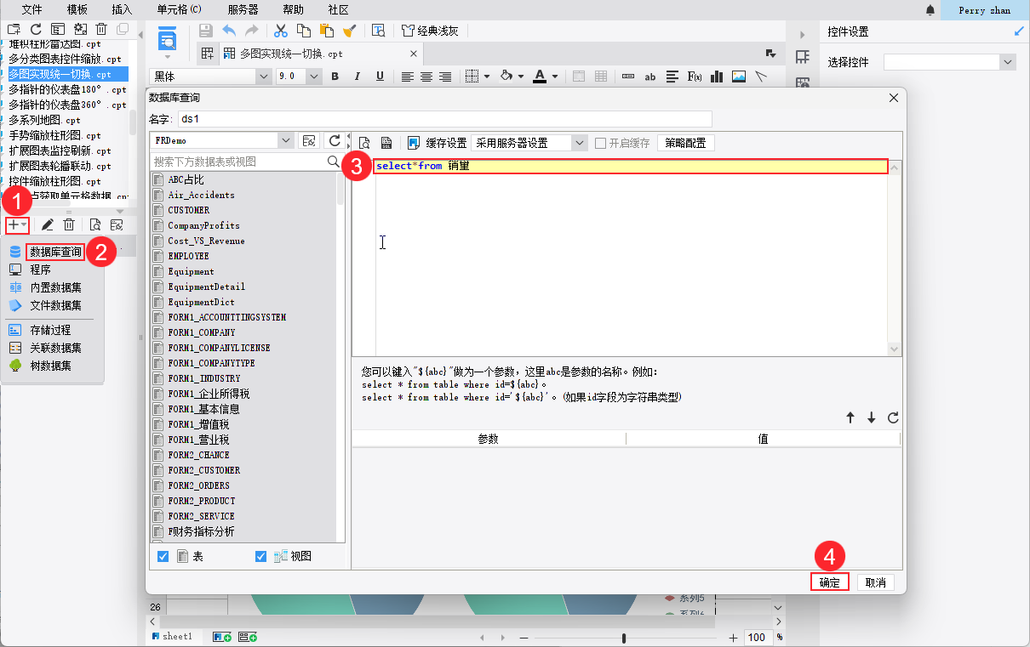Open the 采用服务器设置 cache dropdown
Image resolution: width=1030 pixels, height=647 pixels.
click(x=580, y=143)
